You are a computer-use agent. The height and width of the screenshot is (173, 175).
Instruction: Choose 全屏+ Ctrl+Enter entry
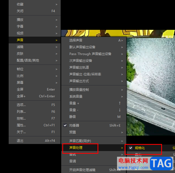[x=35, y=96]
